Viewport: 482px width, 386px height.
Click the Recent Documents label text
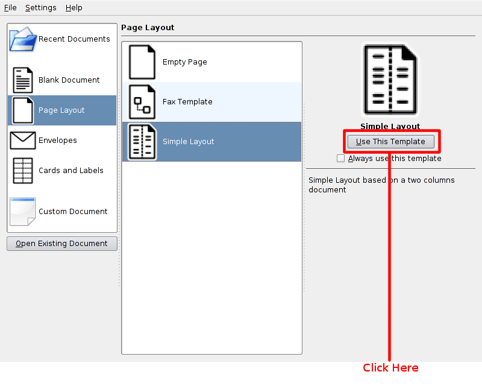tap(74, 39)
